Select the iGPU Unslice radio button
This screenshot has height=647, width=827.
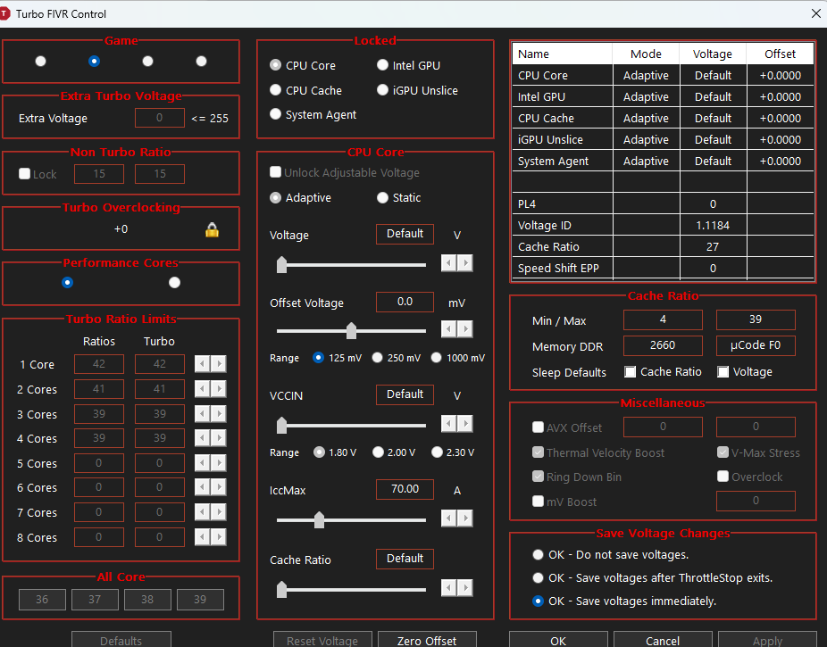pyautogui.click(x=382, y=90)
